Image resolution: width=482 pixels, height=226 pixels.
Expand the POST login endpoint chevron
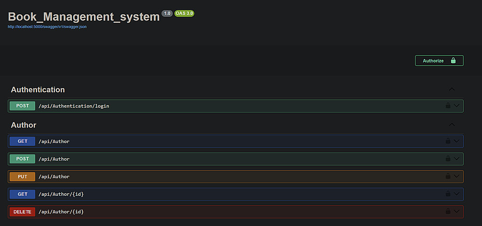pyautogui.click(x=457, y=106)
